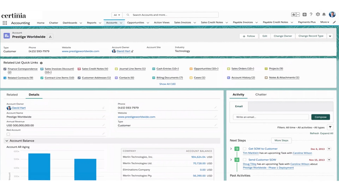Click the pencil icon beside Annual Revenue

(104, 125)
